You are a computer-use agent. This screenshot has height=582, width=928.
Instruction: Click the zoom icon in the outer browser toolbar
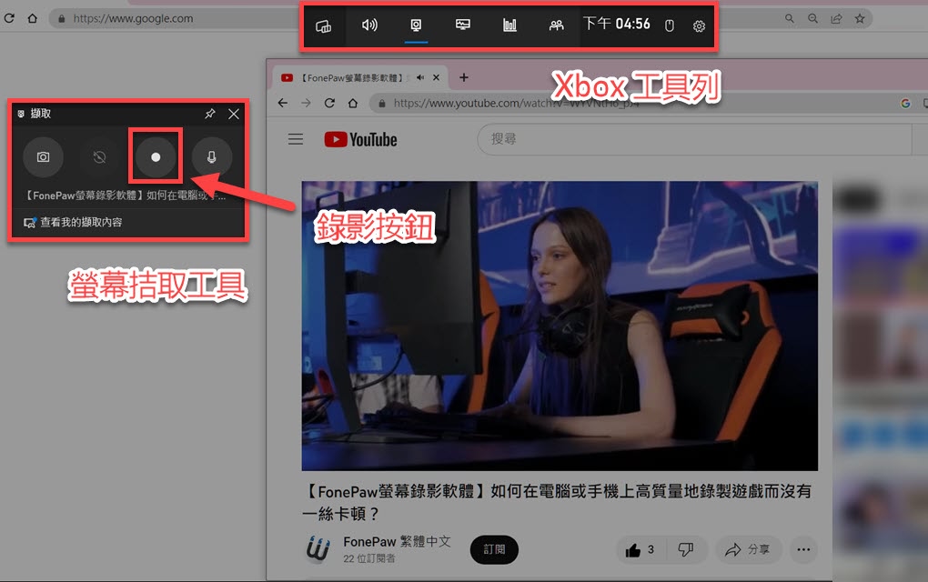813,18
